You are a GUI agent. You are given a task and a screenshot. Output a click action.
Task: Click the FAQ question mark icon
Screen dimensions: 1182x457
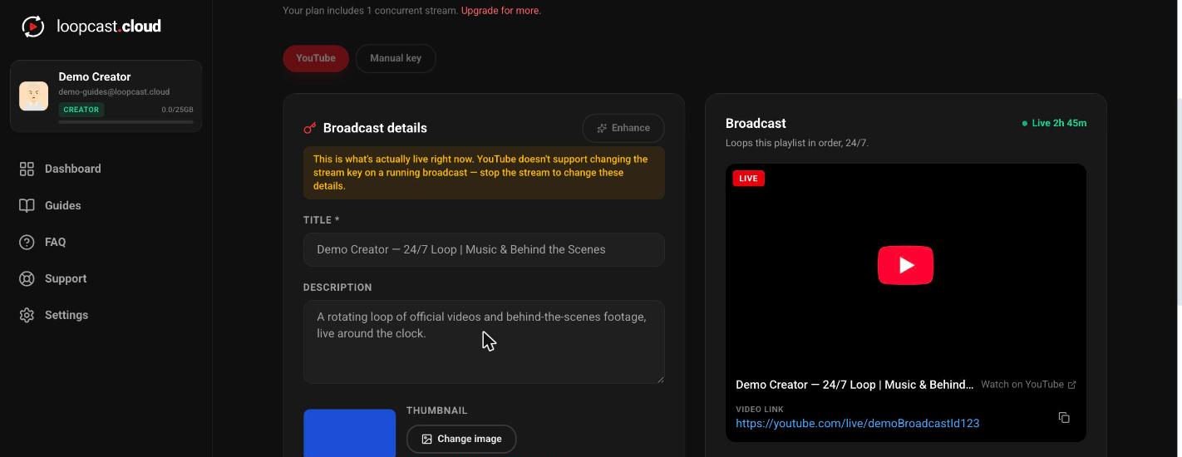click(x=27, y=242)
